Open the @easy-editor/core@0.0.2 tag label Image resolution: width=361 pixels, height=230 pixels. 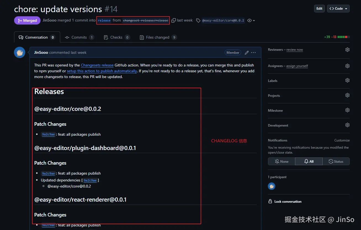(x=223, y=20)
